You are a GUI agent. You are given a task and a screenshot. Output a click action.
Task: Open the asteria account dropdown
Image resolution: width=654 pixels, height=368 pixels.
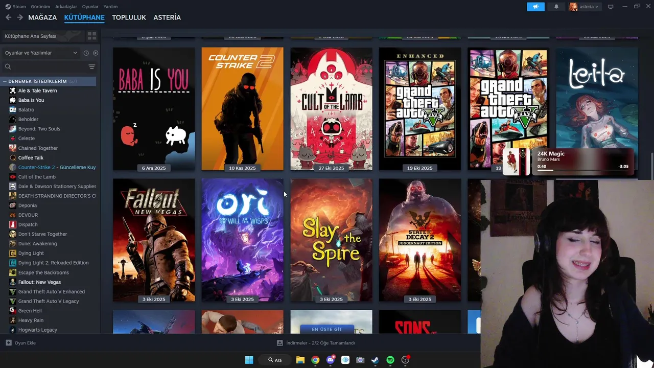(x=585, y=7)
